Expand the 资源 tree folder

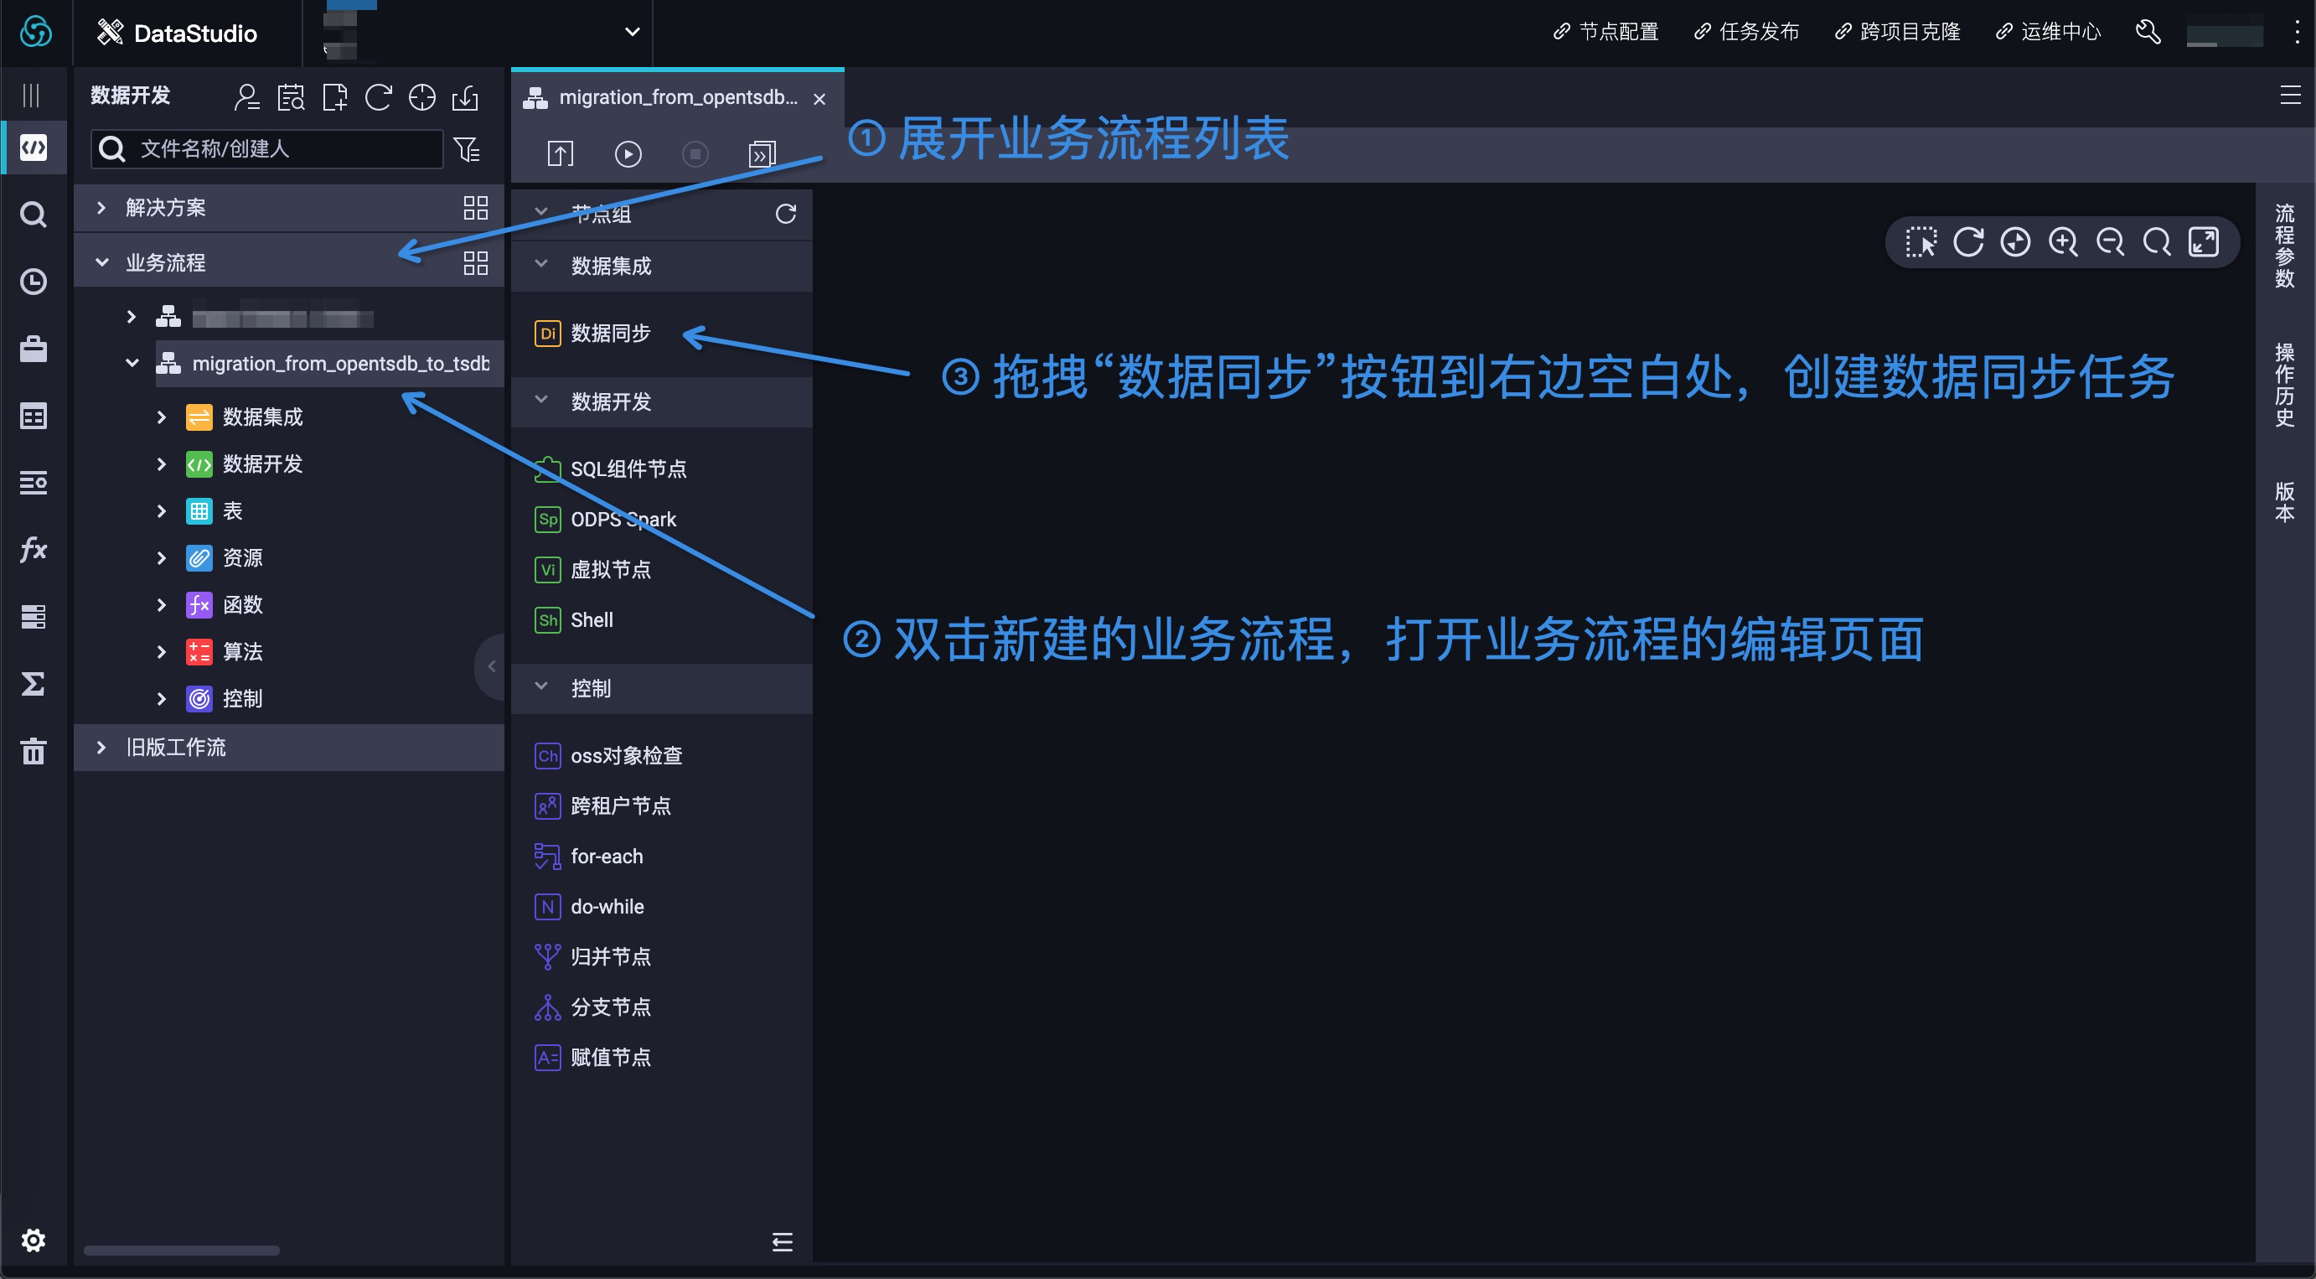click(162, 557)
